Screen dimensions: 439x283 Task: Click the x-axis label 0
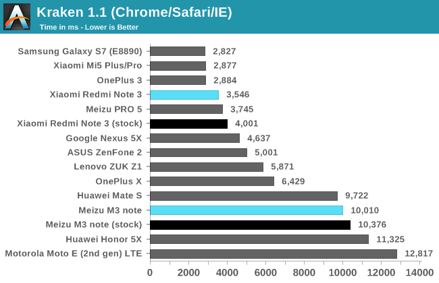150,273
